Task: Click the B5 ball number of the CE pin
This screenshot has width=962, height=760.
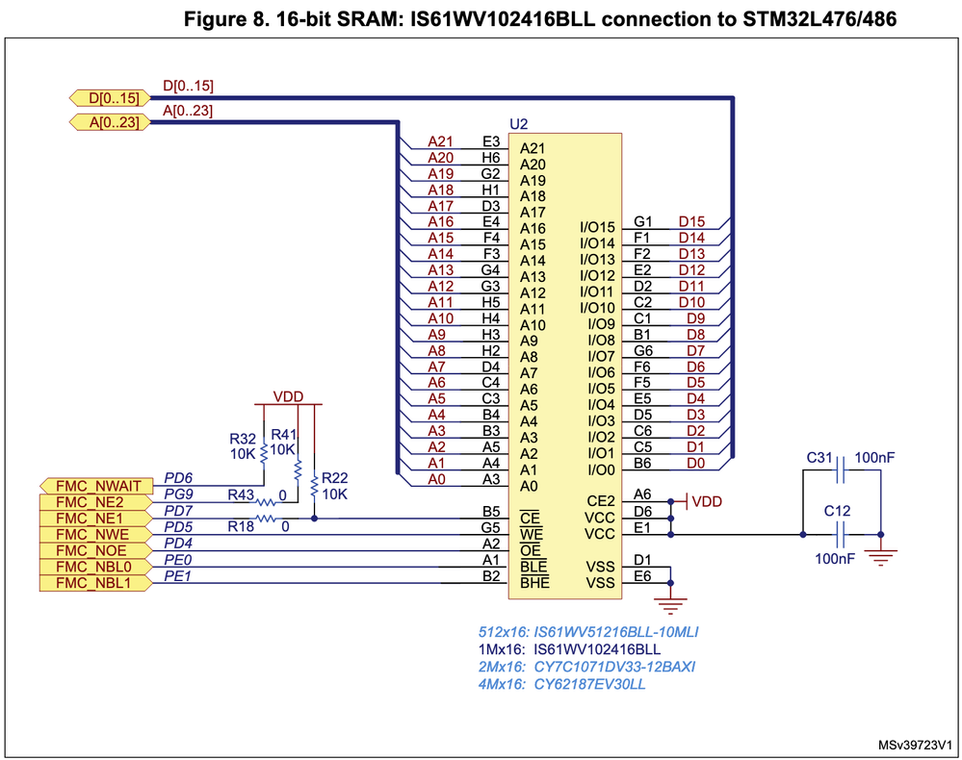Action: click(491, 511)
